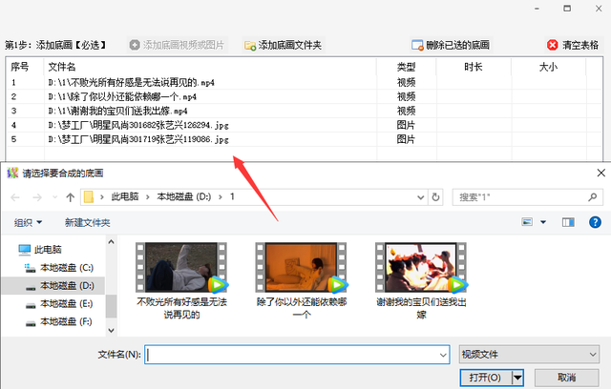Open the 组织 menu
The height and width of the screenshot is (389, 611).
(x=28, y=222)
